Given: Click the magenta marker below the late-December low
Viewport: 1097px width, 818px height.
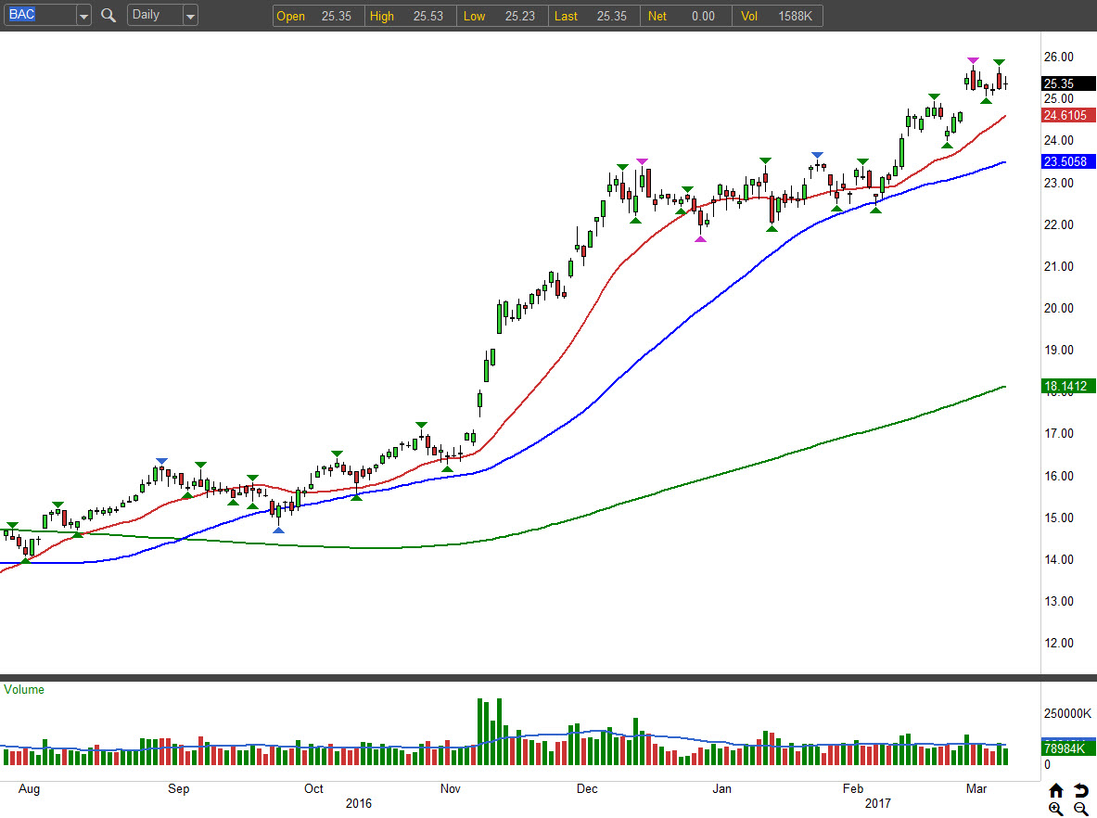Looking at the screenshot, I should pyautogui.click(x=700, y=238).
